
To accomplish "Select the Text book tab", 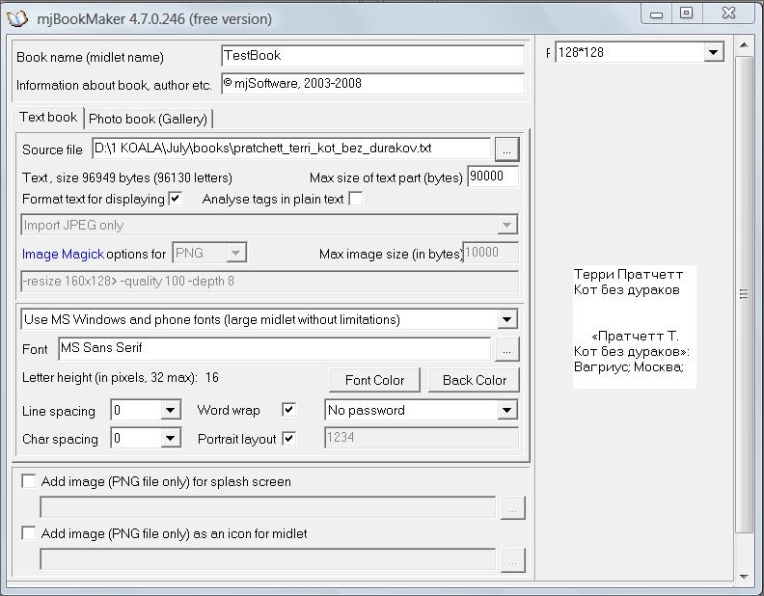I will [48, 118].
